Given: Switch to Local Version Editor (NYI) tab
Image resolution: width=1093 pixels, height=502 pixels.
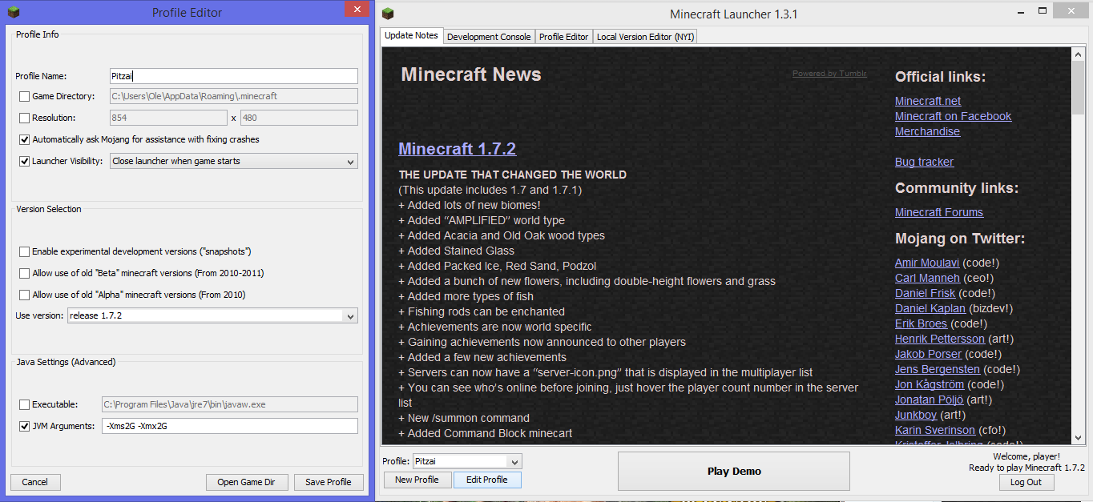Looking at the screenshot, I should [646, 37].
